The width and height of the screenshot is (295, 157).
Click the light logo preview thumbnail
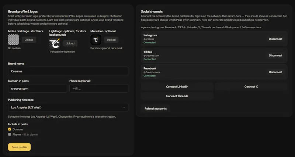pos(55,43)
